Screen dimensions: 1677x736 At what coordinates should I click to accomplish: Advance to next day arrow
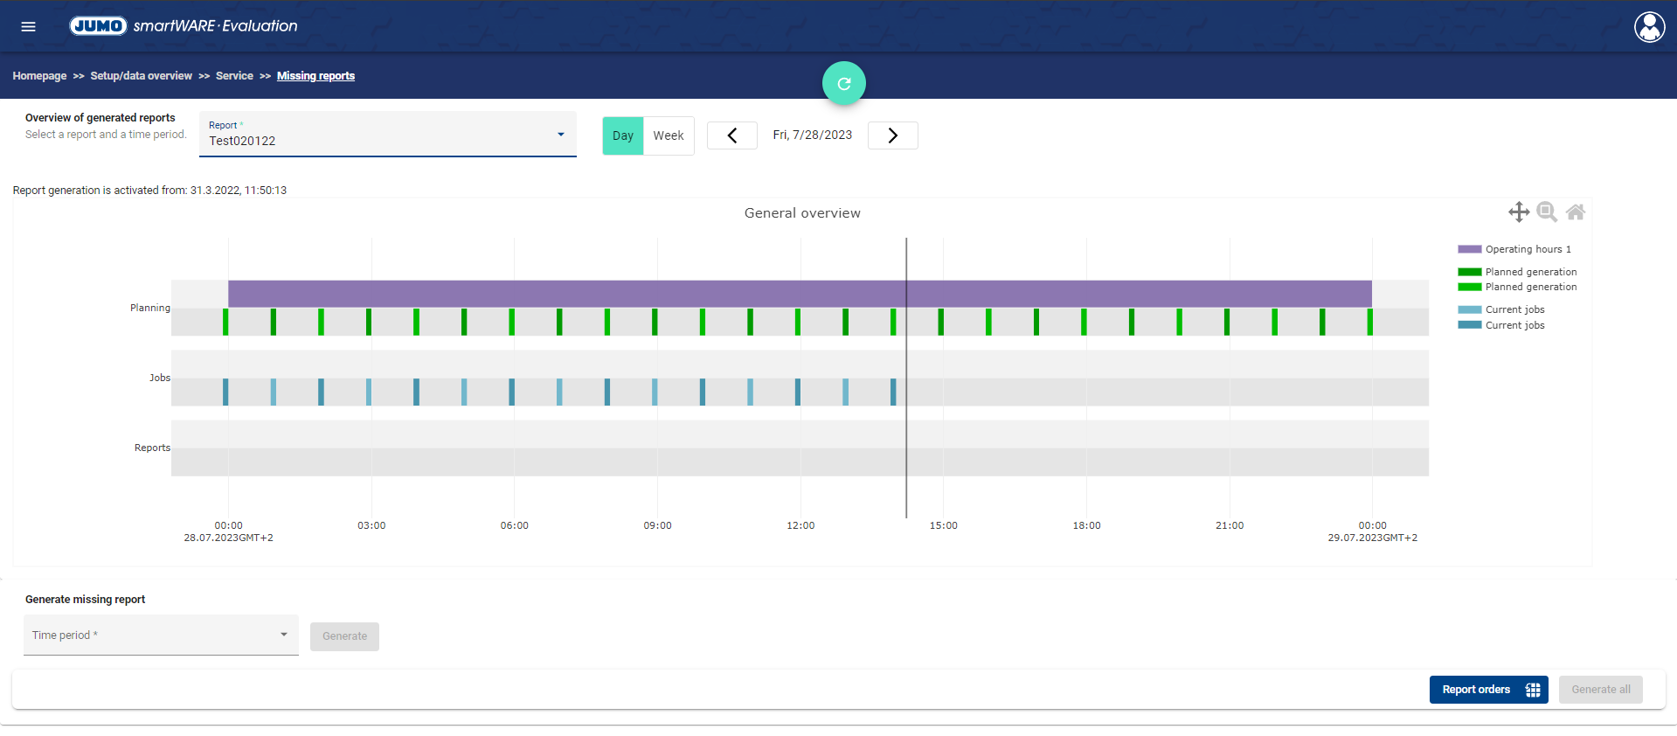(892, 135)
